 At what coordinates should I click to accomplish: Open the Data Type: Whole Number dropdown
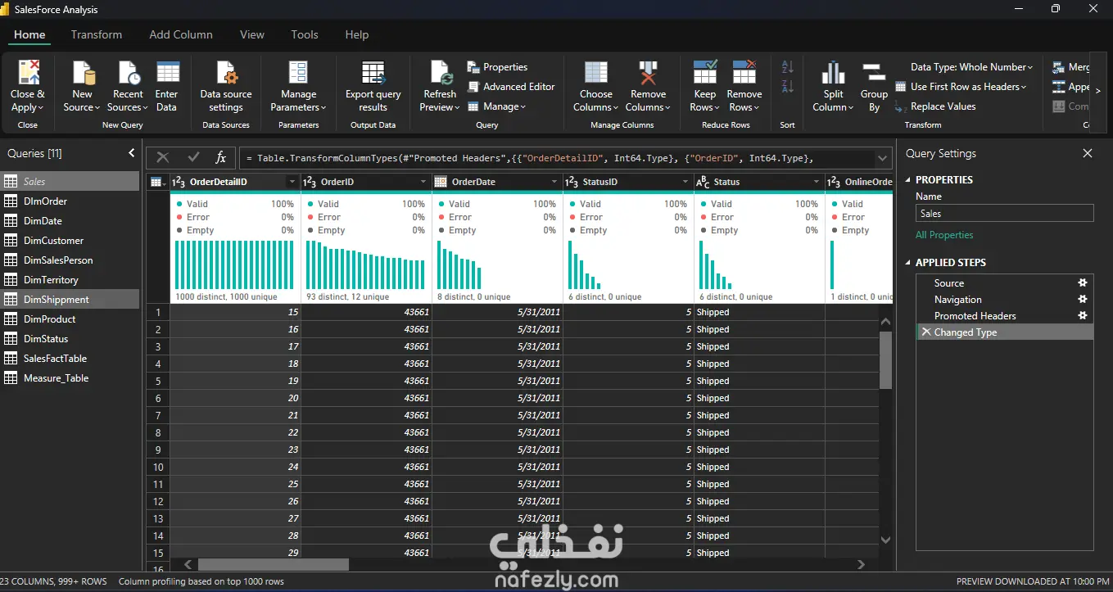972,67
